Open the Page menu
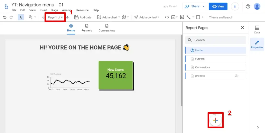Screen dimensions: 265x133 pos(55,10)
